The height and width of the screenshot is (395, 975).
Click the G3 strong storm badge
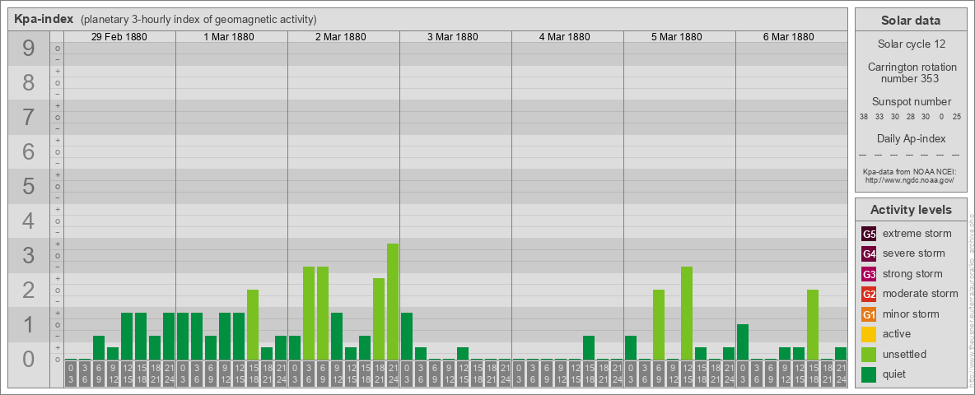869,274
